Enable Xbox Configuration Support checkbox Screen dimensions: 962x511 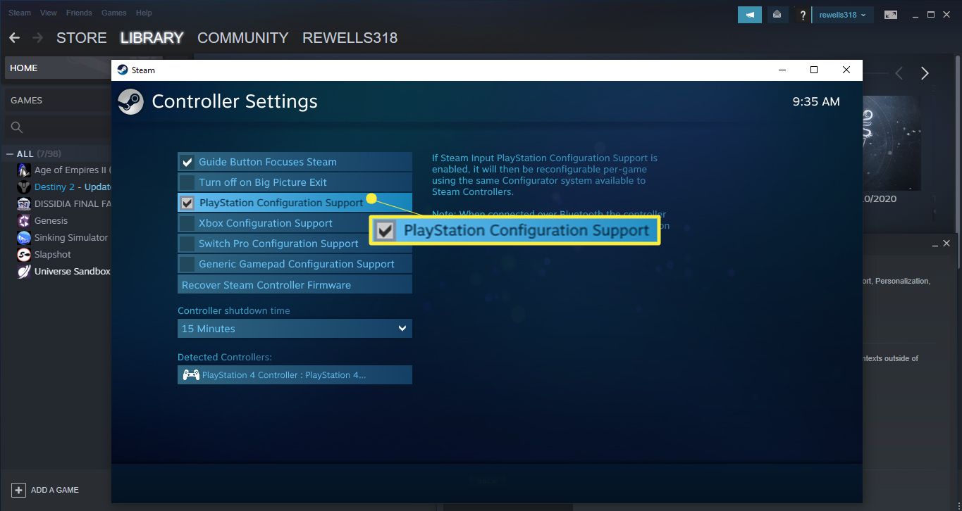click(x=187, y=223)
